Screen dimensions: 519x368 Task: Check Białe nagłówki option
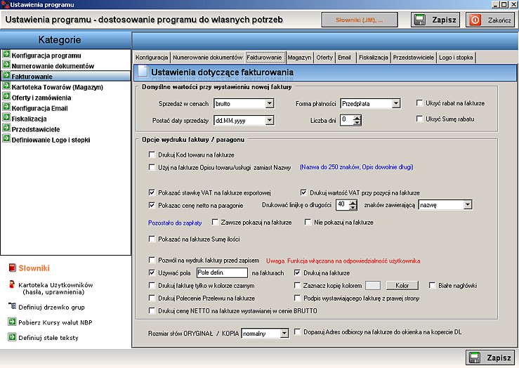(433, 285)
